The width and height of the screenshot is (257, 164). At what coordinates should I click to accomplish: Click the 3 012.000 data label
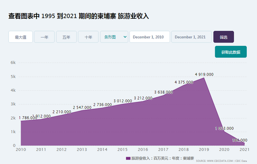[x=123, y=101]
